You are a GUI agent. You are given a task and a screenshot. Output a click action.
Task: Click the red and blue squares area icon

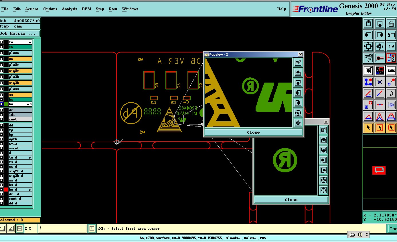(x=380, y=70)
